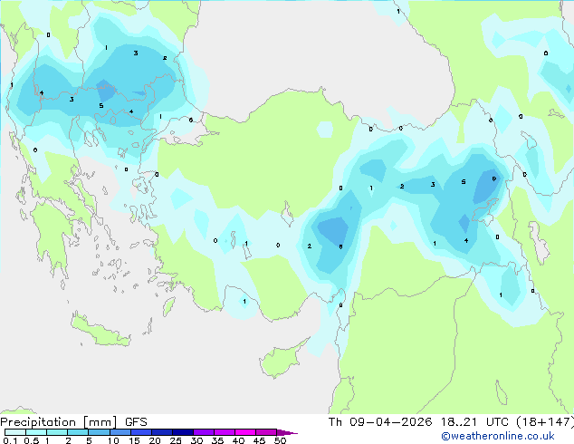574x444 pixels.
Task: Select the 2–5 mm legend color swatch
Action: pos(78,432)
